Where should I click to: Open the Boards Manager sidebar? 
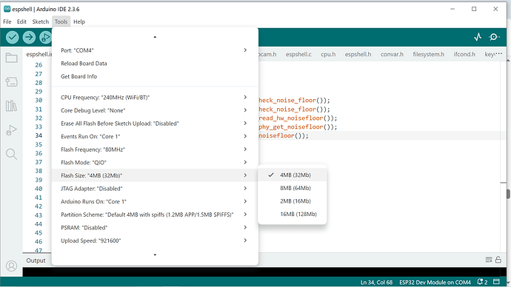click(11, 81)
